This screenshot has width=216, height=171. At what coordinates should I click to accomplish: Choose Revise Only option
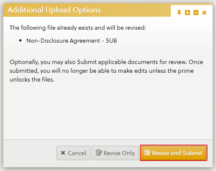pyautogui.click(x=115, y=153)
